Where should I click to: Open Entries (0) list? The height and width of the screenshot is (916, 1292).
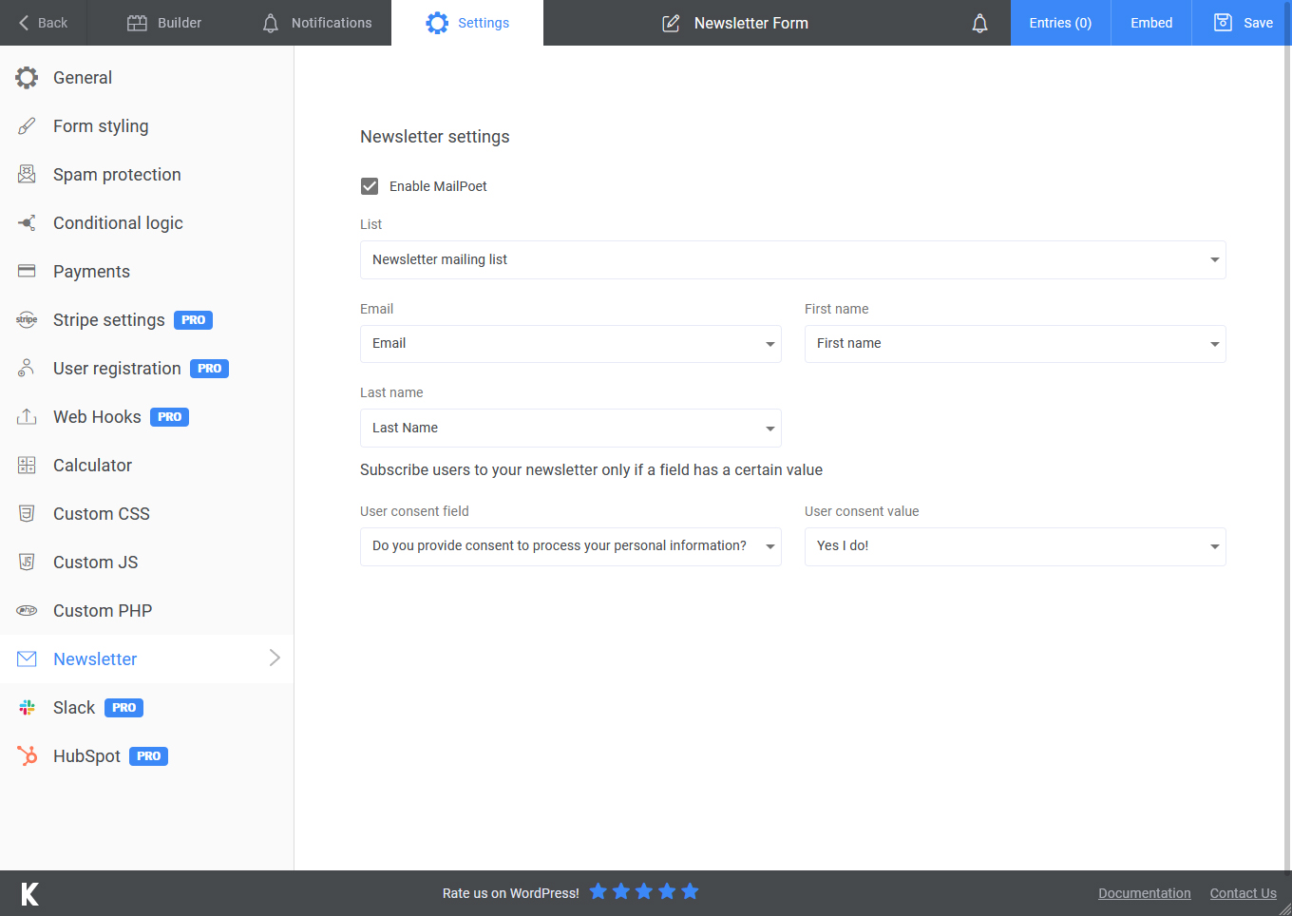(1060, 23)
